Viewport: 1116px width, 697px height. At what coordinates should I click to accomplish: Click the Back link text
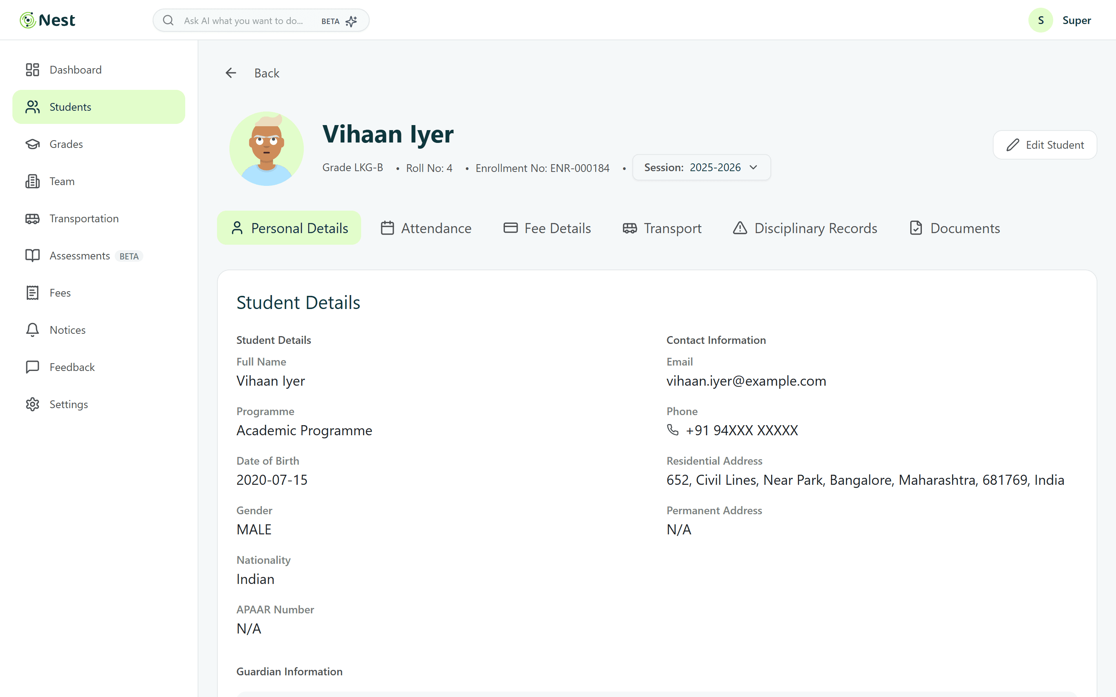click(267, 73)
